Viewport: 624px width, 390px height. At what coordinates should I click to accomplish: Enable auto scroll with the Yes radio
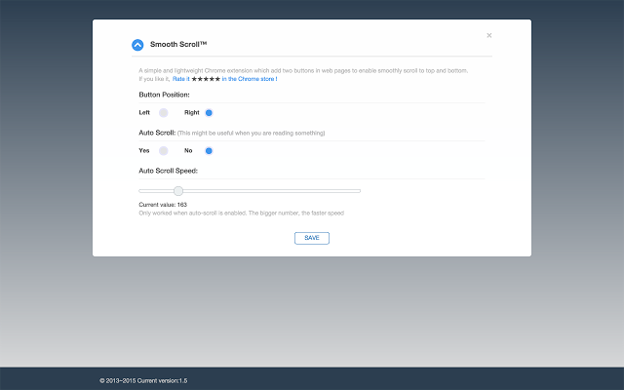click(164, 151)
